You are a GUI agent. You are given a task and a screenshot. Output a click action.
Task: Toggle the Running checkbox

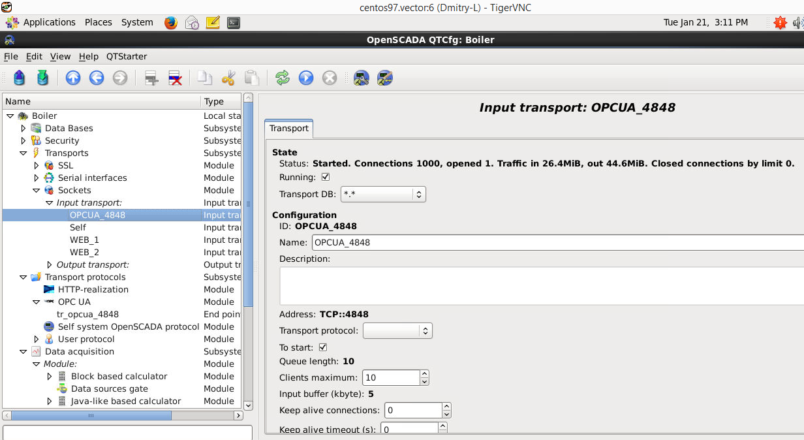[326, 177]
